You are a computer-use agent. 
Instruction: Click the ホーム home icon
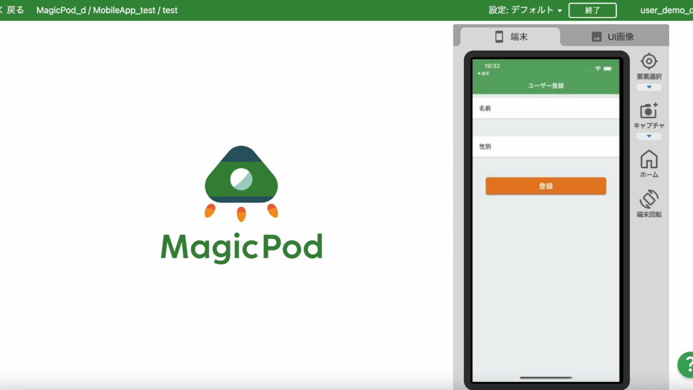point(649,159)
